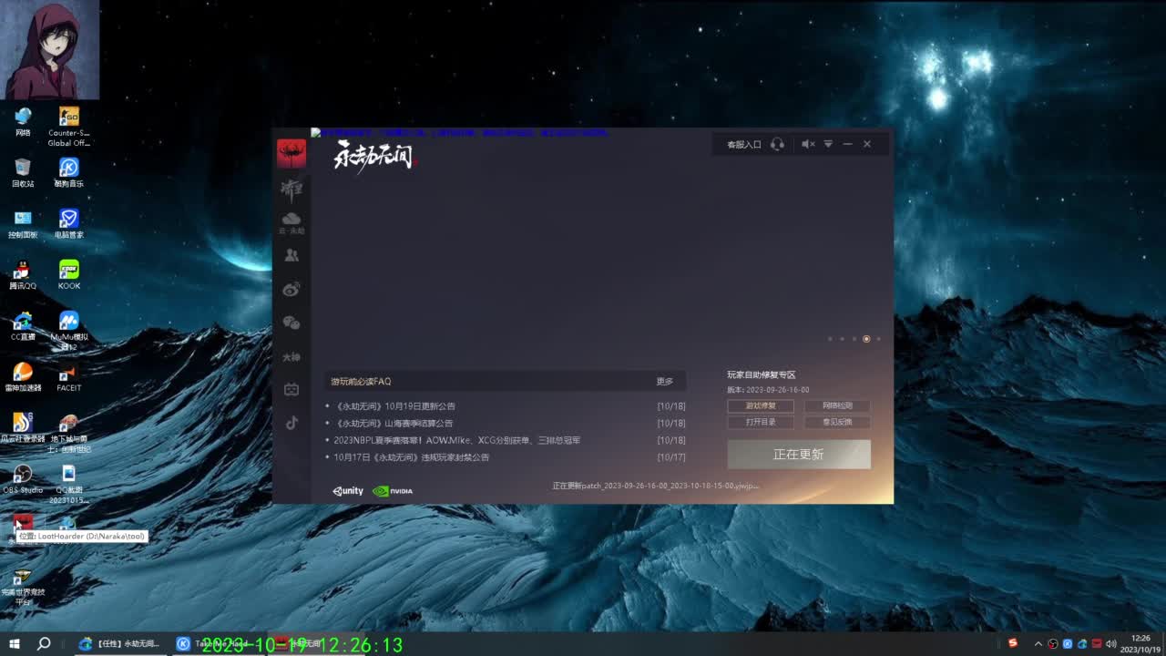Viewport: 1166px width, 656px height.
Task: Open the 大神 sidebar icon
Action: [x=291, y=357]
